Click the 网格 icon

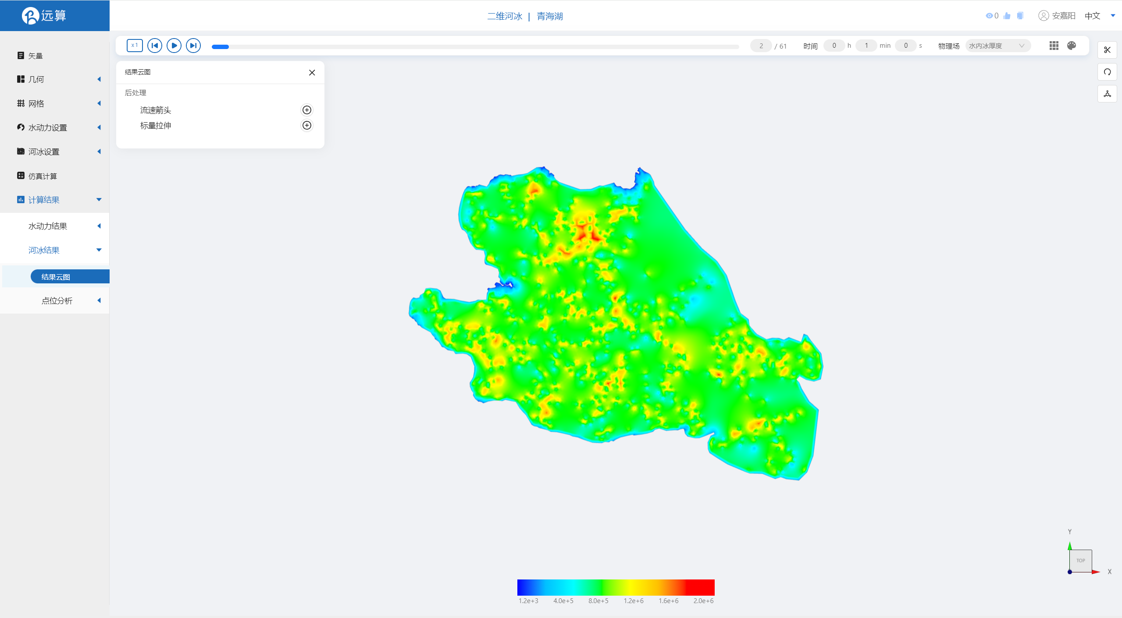click(21, 103)
